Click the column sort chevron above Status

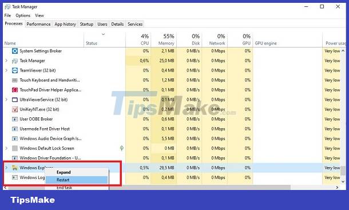tap(103, 34)
